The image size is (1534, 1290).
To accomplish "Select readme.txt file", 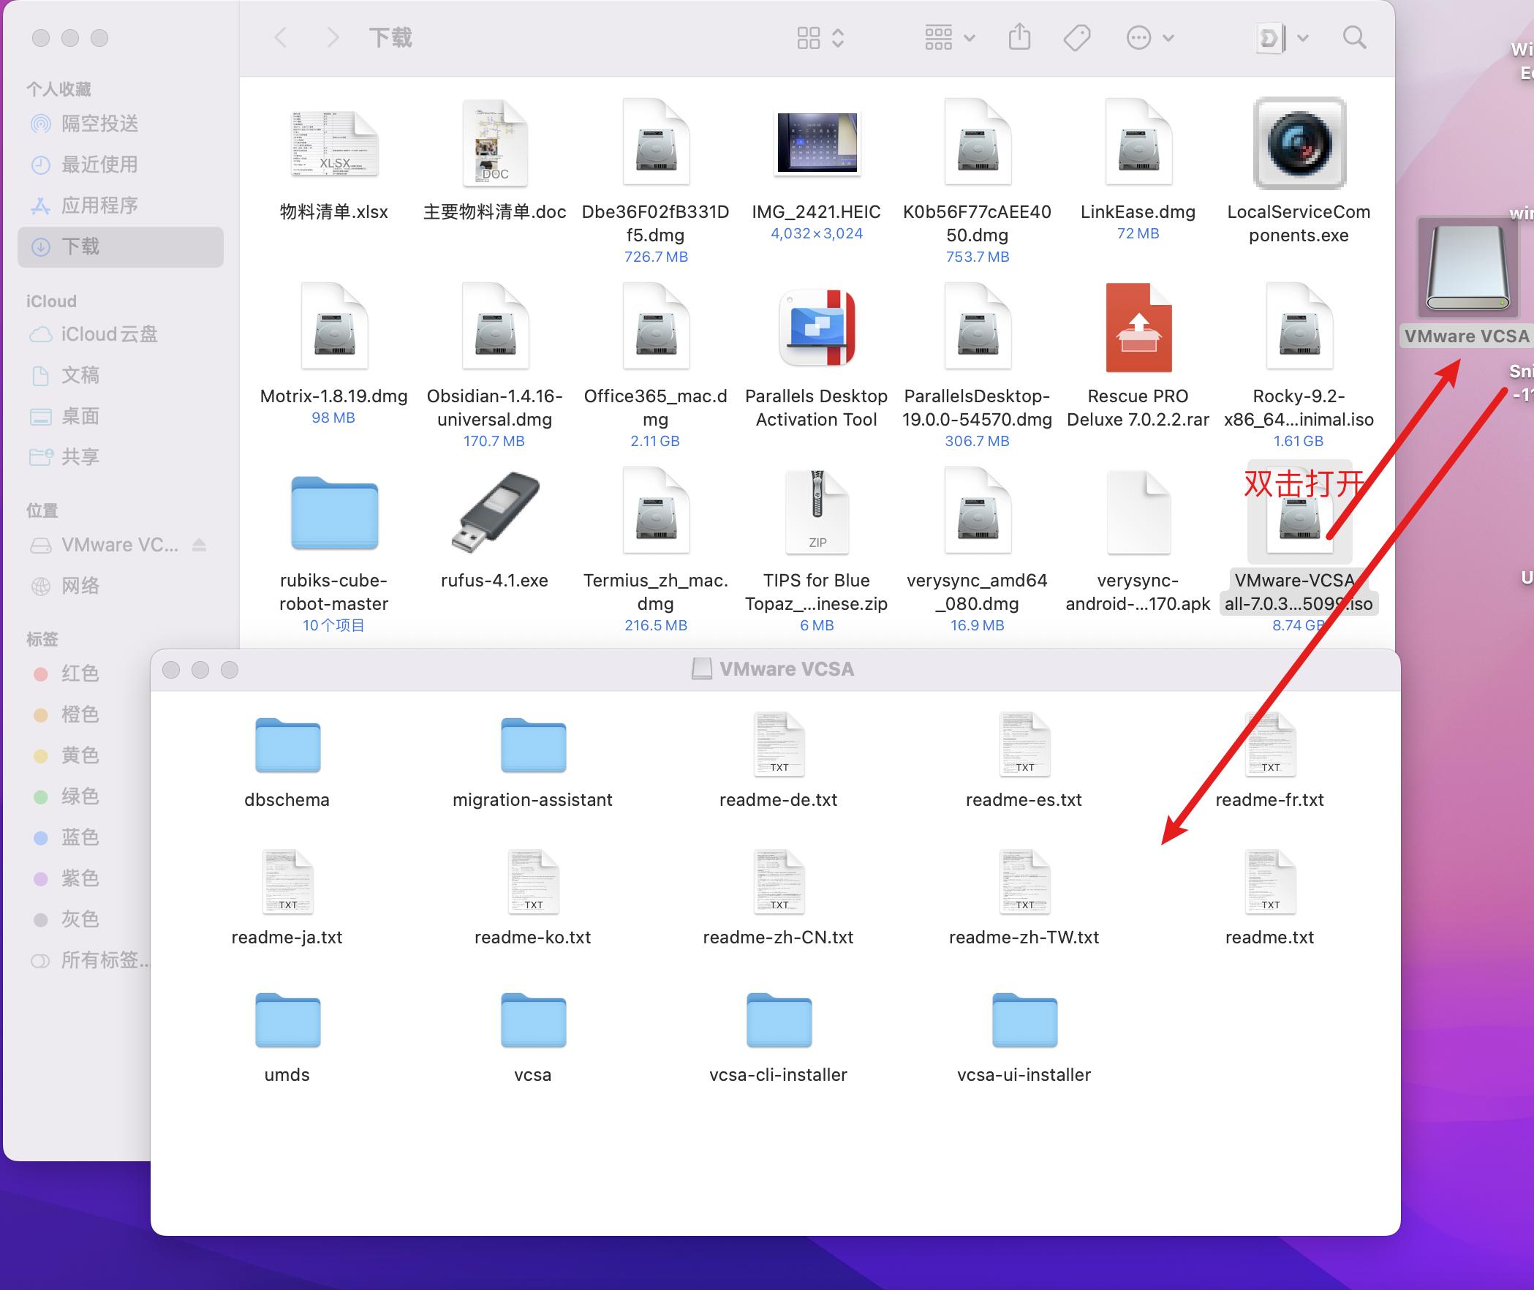I will [x=1270, y=882].
